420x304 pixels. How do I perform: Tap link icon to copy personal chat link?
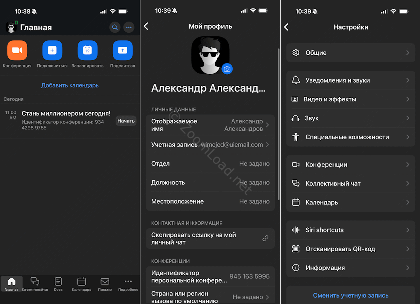click(266, 238)
